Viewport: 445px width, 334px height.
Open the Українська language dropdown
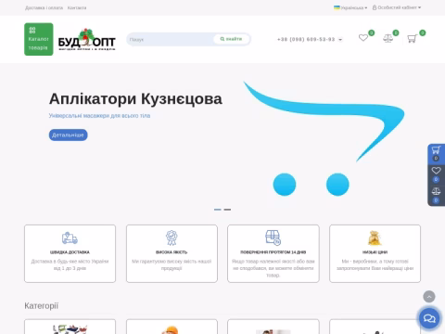point(350,7)
